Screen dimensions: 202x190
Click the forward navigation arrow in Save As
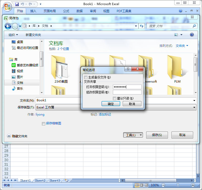pos(15,26)
